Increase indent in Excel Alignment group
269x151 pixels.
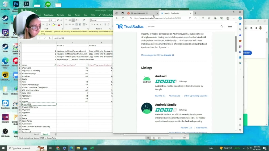click(x=80, y=25)
